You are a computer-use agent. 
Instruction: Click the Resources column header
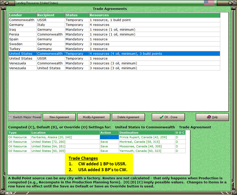(x=155, y=15)
